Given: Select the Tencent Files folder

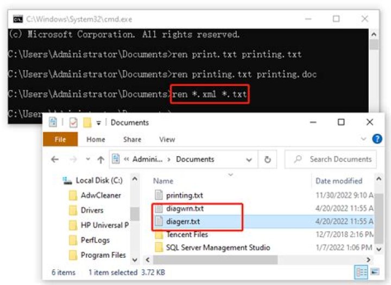Looking at the screenshot, I should click(x=187, y=234).
